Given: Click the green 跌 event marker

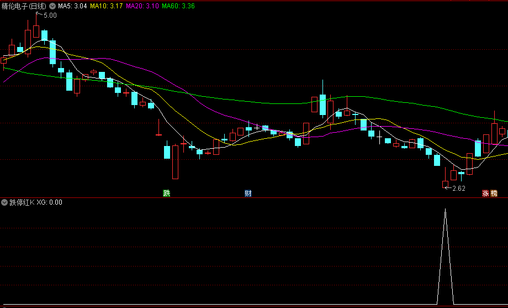Looking at the screenshot, I should pyautogui.click(x=167, y=194).
